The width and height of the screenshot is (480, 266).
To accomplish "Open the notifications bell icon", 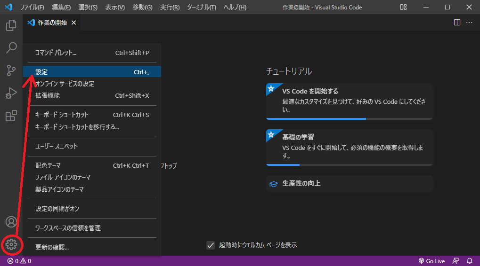I will coord(470,261).
